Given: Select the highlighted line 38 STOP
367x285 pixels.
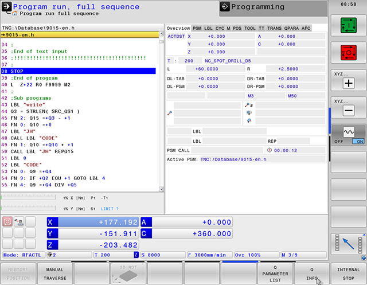Looking at the screenshot, I should click(78, 71).
